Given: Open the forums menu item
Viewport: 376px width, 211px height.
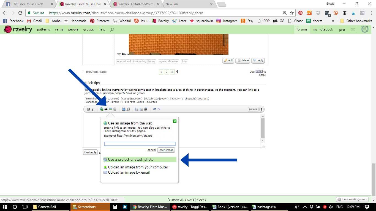Looking at the screenshot, I should (x=302, y=29).
